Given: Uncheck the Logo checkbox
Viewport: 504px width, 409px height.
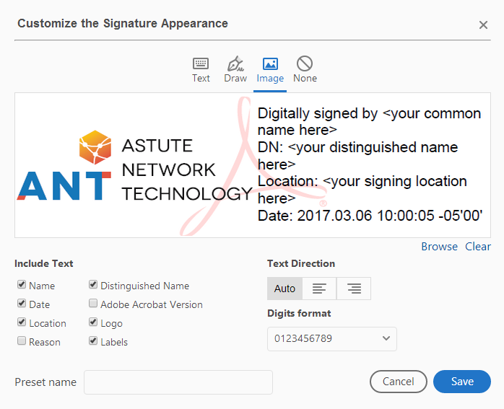Looking at the screenshot, I should point(93,322).
